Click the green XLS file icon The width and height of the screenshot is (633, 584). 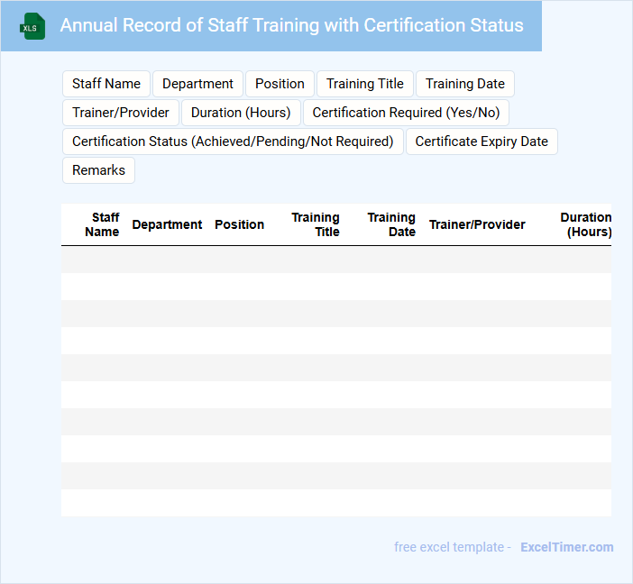tap(32, 26)
